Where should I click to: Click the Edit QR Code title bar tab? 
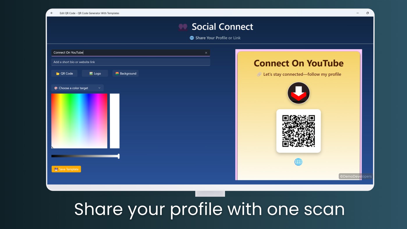89,13
